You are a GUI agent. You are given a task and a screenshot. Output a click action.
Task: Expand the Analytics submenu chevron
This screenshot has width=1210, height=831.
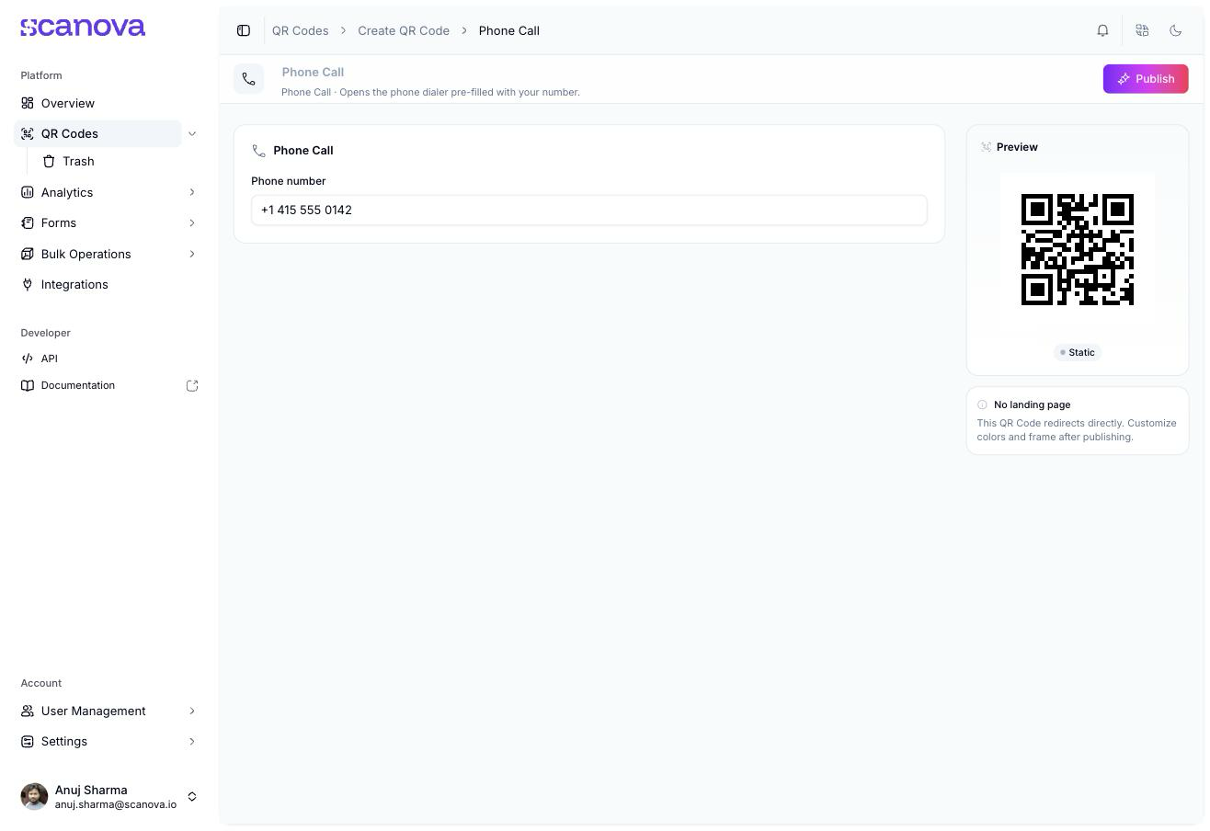pyautogui.click(x=192, y=192)
